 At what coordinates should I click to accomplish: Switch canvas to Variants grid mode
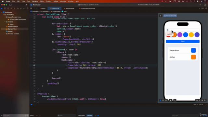click(x=166, y=100)
